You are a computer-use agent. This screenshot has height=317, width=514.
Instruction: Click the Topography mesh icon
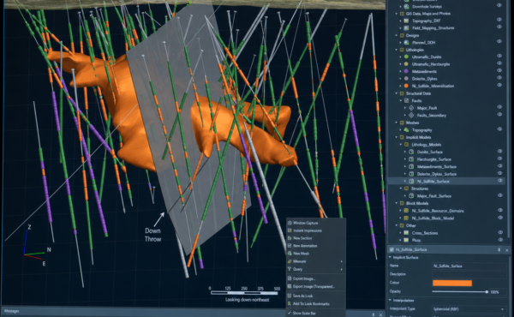pos(406,130)
